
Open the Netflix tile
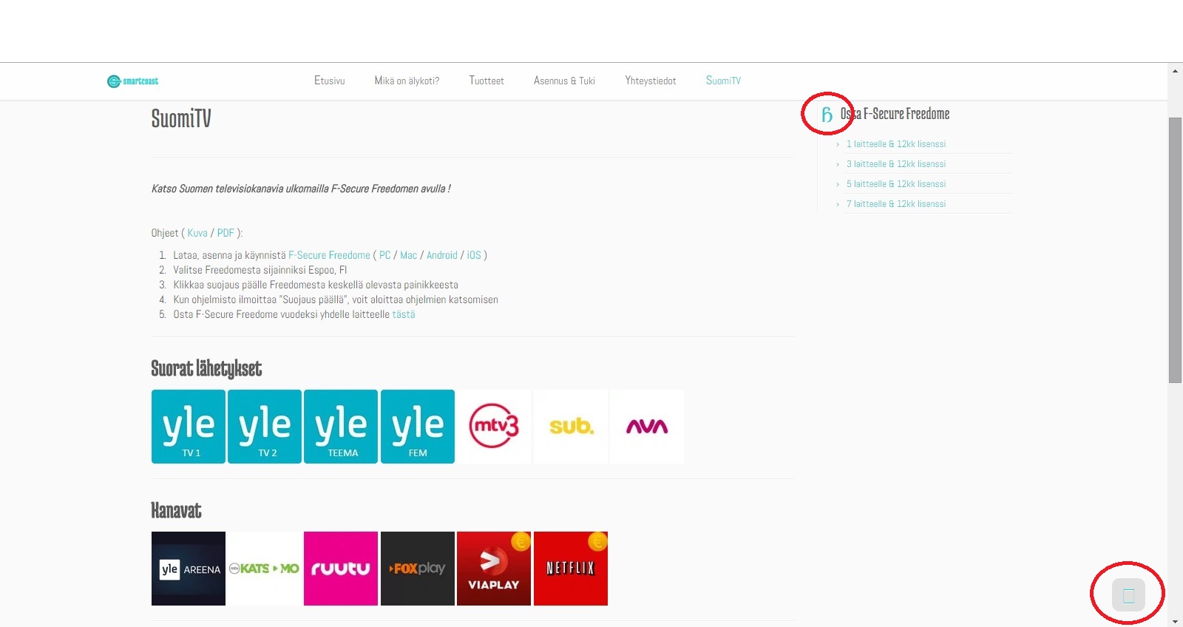click(x=571, y=569)
